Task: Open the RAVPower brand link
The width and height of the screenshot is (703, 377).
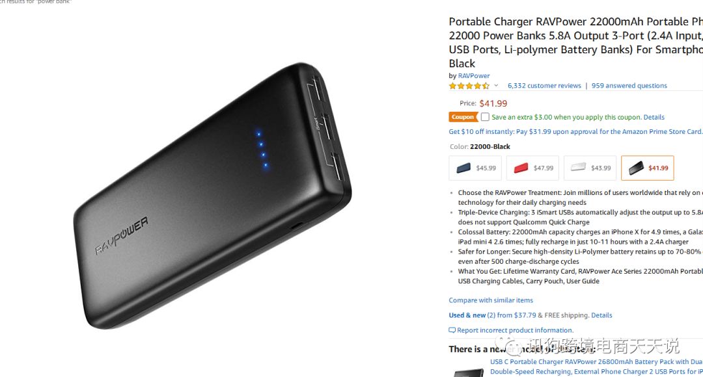Action: (474, 75)
